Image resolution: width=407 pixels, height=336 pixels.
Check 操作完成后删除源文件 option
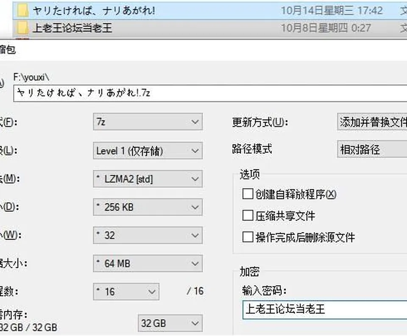pyautogui.click(x=248, y=236)
